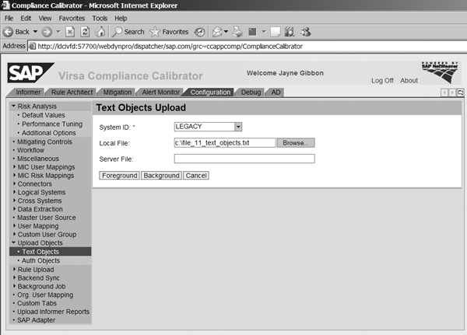Click the Log Off link

tap(382, 81)
